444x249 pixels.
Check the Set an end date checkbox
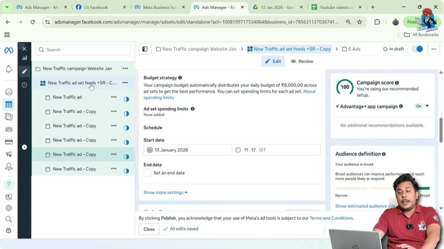(147, 173)
